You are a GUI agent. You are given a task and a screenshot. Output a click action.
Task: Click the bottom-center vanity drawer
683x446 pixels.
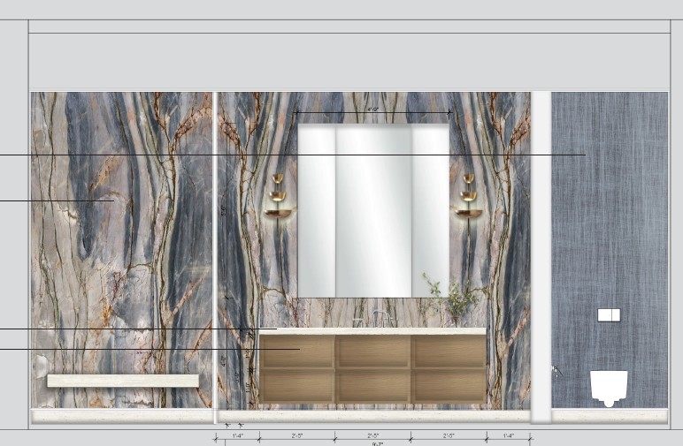pyautogui.click(x=373, y=386)
